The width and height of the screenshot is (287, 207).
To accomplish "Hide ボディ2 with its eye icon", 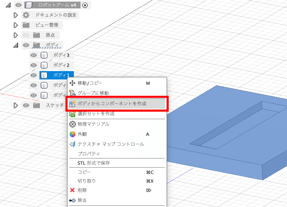I will pos(34,65).
